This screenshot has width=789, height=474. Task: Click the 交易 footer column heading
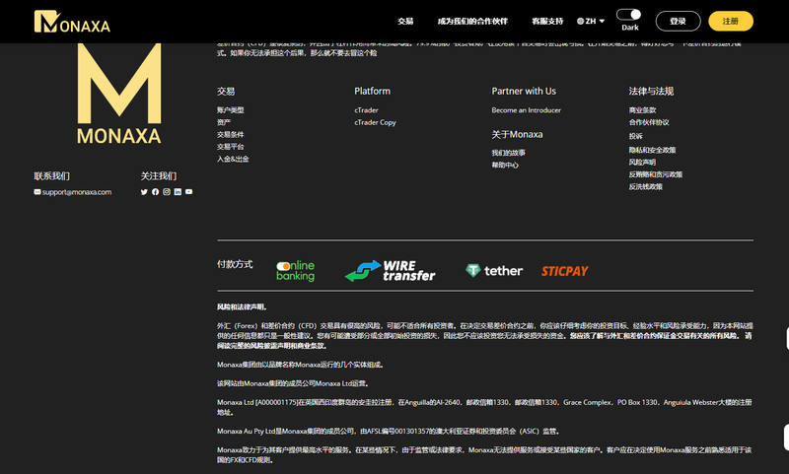pyautogui.click(x=226, y=92)
